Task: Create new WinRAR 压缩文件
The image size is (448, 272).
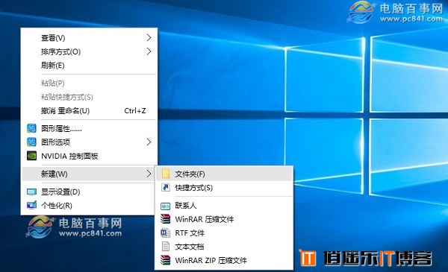Action: coord(224,219)
